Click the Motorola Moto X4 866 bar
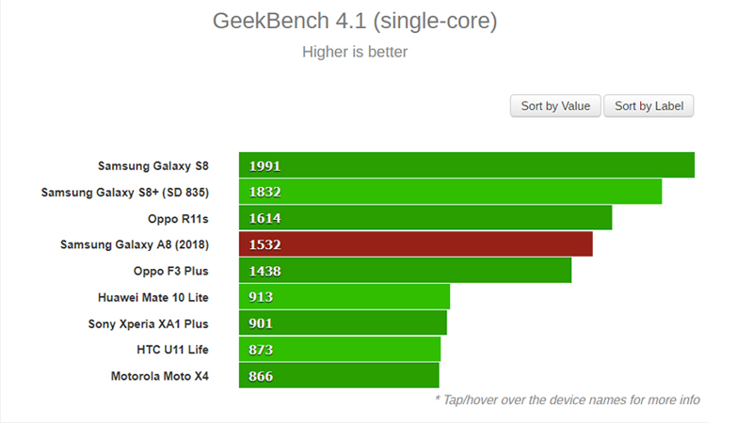Screen dimensions: 753x423 coord(339,376)
